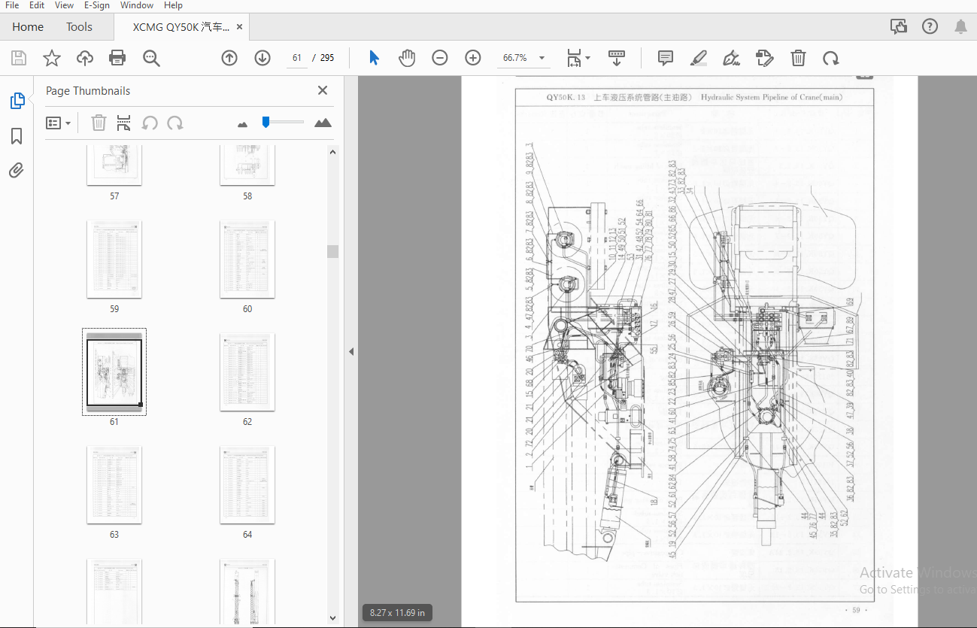This screenshot has width=977, height=628.
Task: Select the Highlight text pen
Action: tap(699, 58)
